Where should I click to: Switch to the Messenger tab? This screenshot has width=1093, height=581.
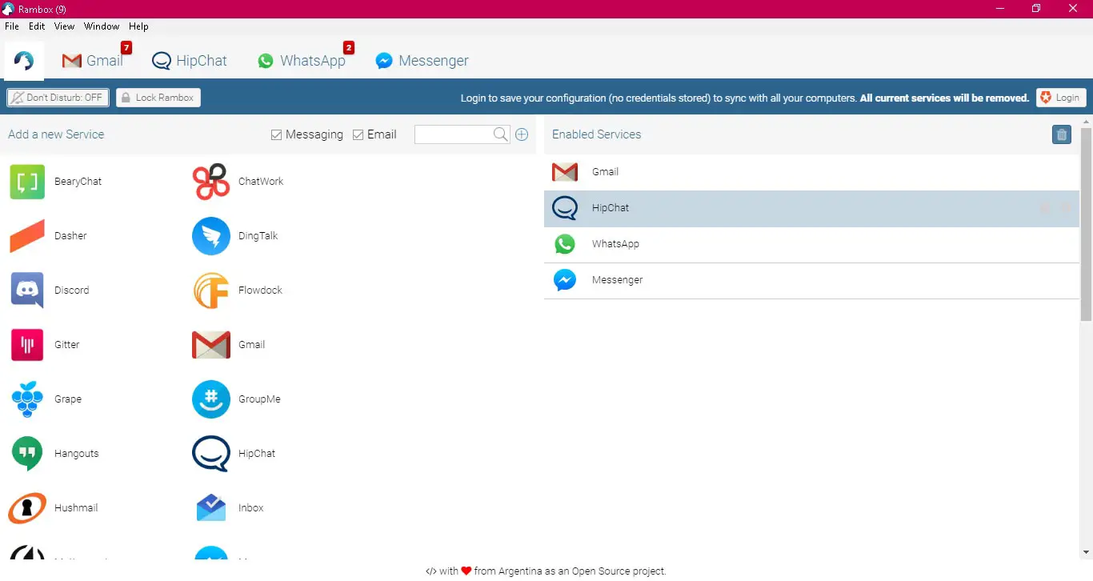tap(422, 61)
